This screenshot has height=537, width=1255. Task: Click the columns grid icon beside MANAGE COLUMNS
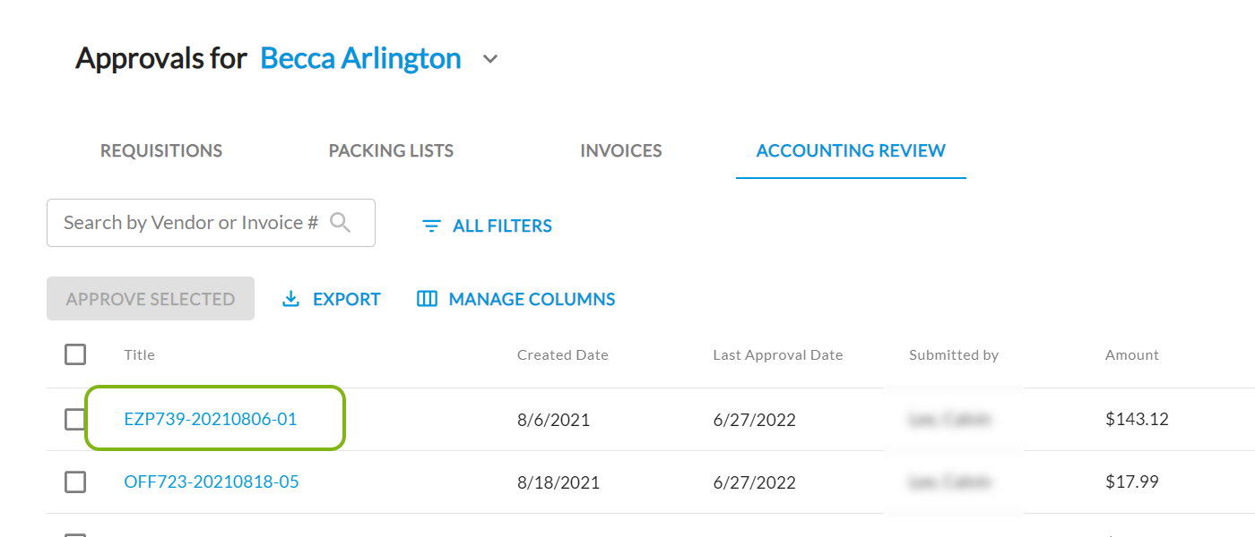(425, 298)
